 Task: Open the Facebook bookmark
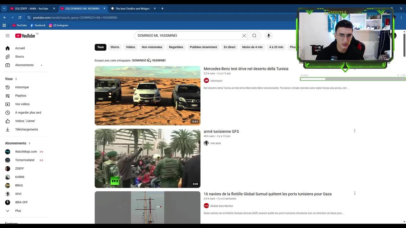[x=38, y=25]
